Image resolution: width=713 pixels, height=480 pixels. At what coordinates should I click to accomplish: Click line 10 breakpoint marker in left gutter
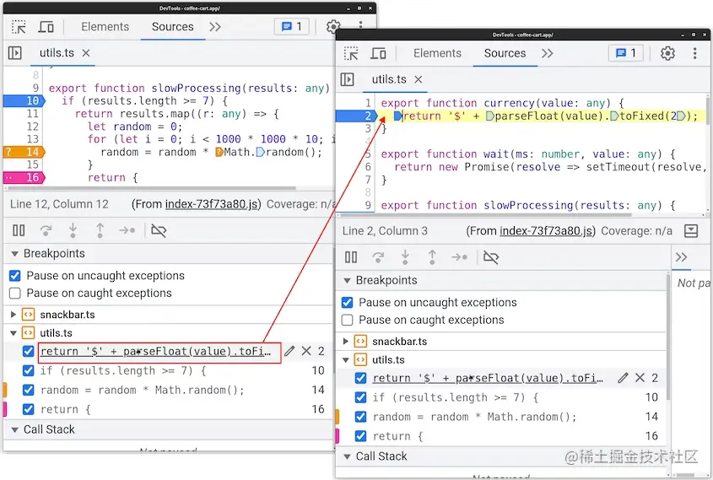tap(24, 101)
